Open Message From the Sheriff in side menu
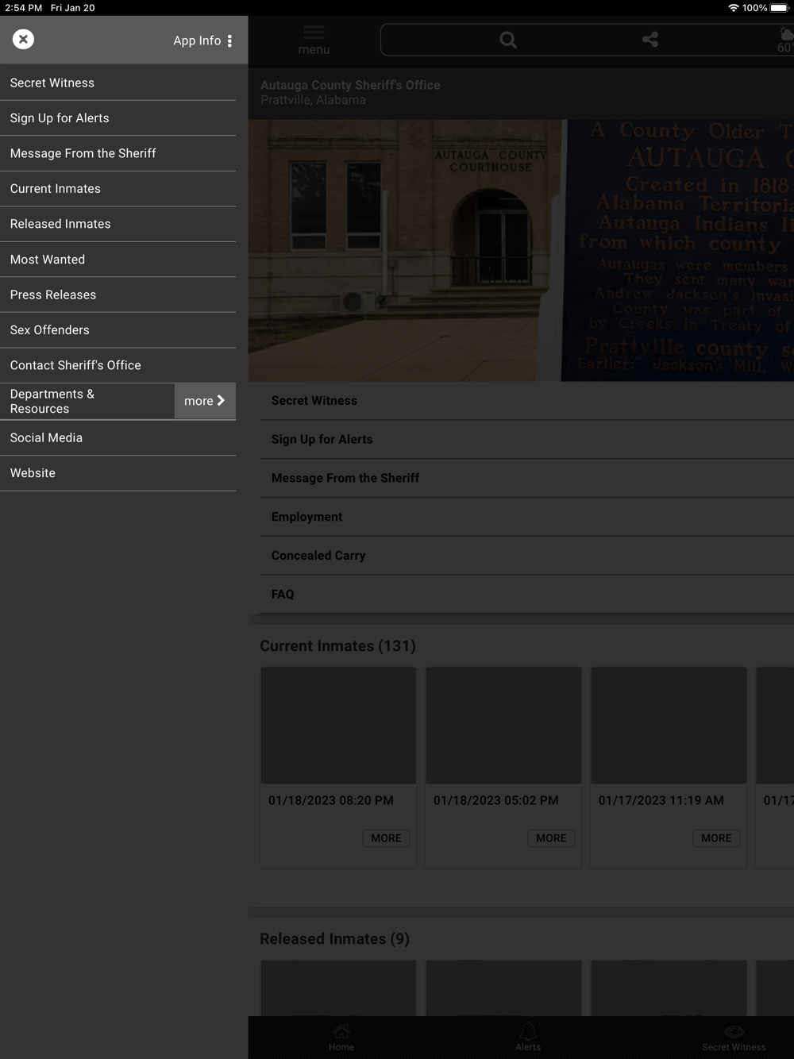This screenshot has width=794, height=1059. pyautogui.click(x=118, y=153)
